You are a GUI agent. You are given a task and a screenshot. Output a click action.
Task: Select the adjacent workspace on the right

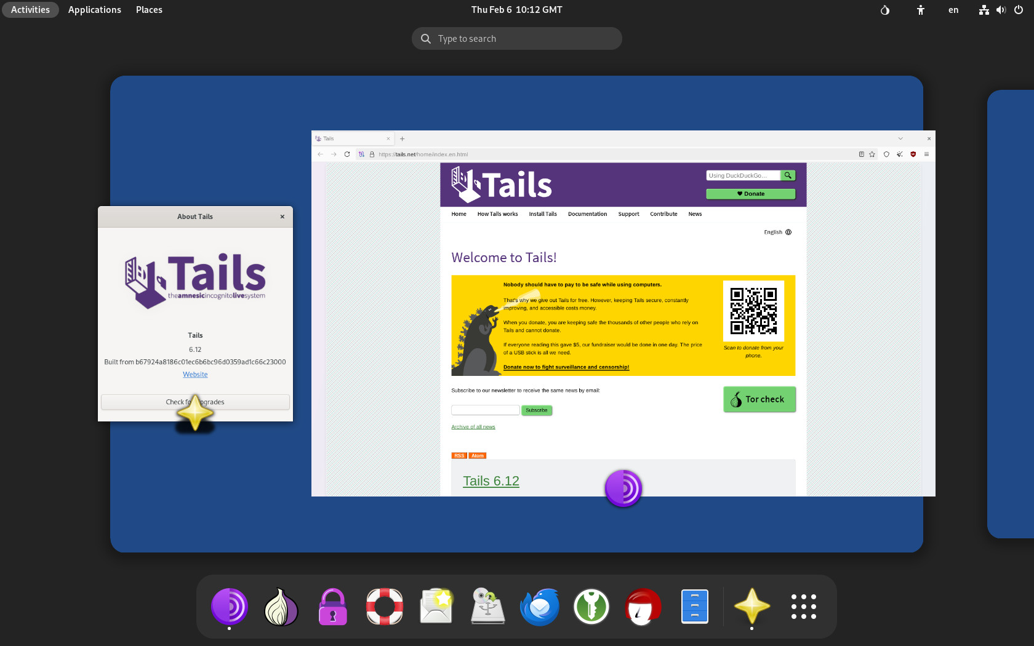click(1011, 314)
